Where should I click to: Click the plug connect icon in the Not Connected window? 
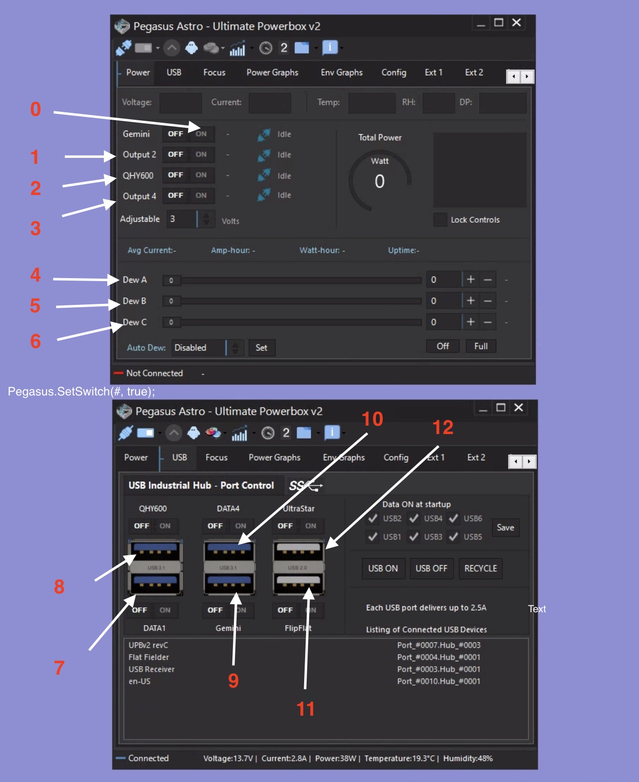point(124,48)
